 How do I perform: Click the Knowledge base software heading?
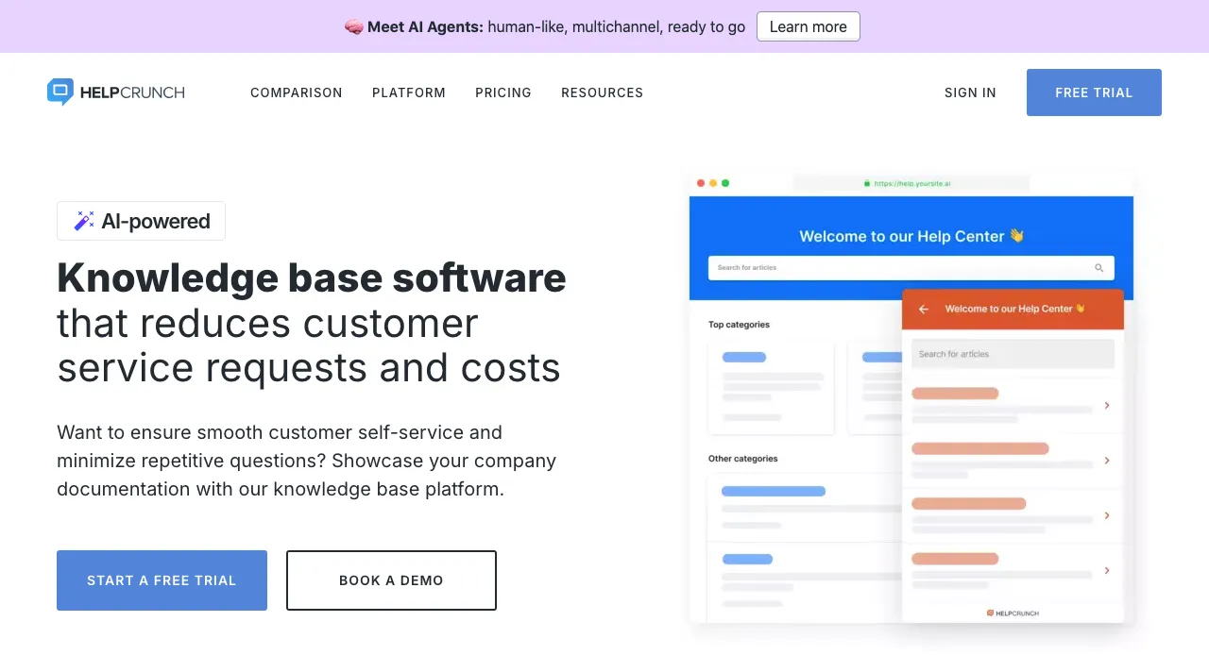click(312, 277)
